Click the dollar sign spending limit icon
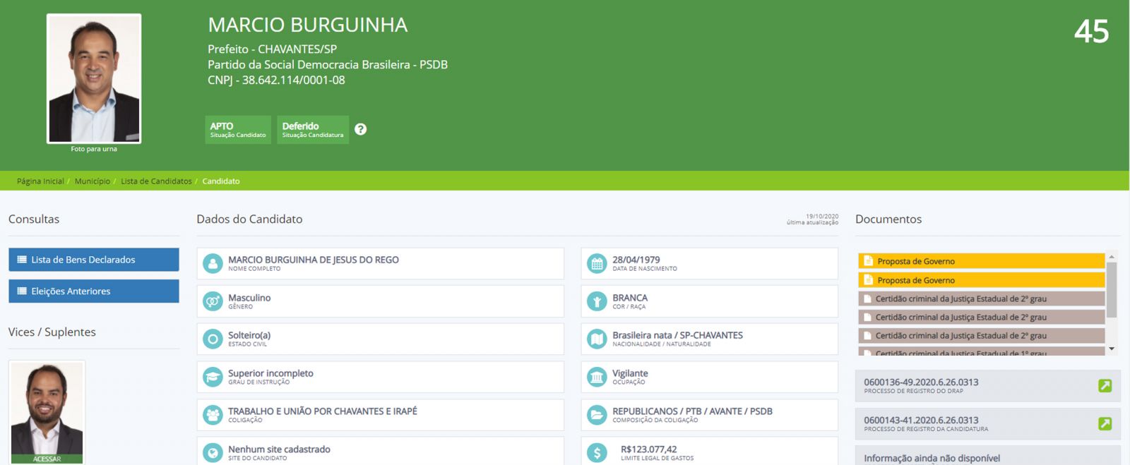The height and width of the screenshot is (465, 1130). click(x=597, y=453)
